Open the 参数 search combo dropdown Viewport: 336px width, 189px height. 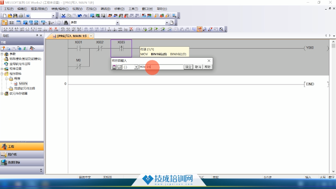(117, 22)
